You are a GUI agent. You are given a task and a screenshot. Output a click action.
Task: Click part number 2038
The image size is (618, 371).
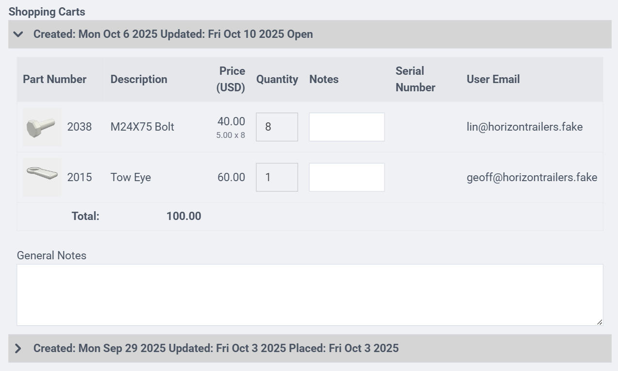click(80, 127)
